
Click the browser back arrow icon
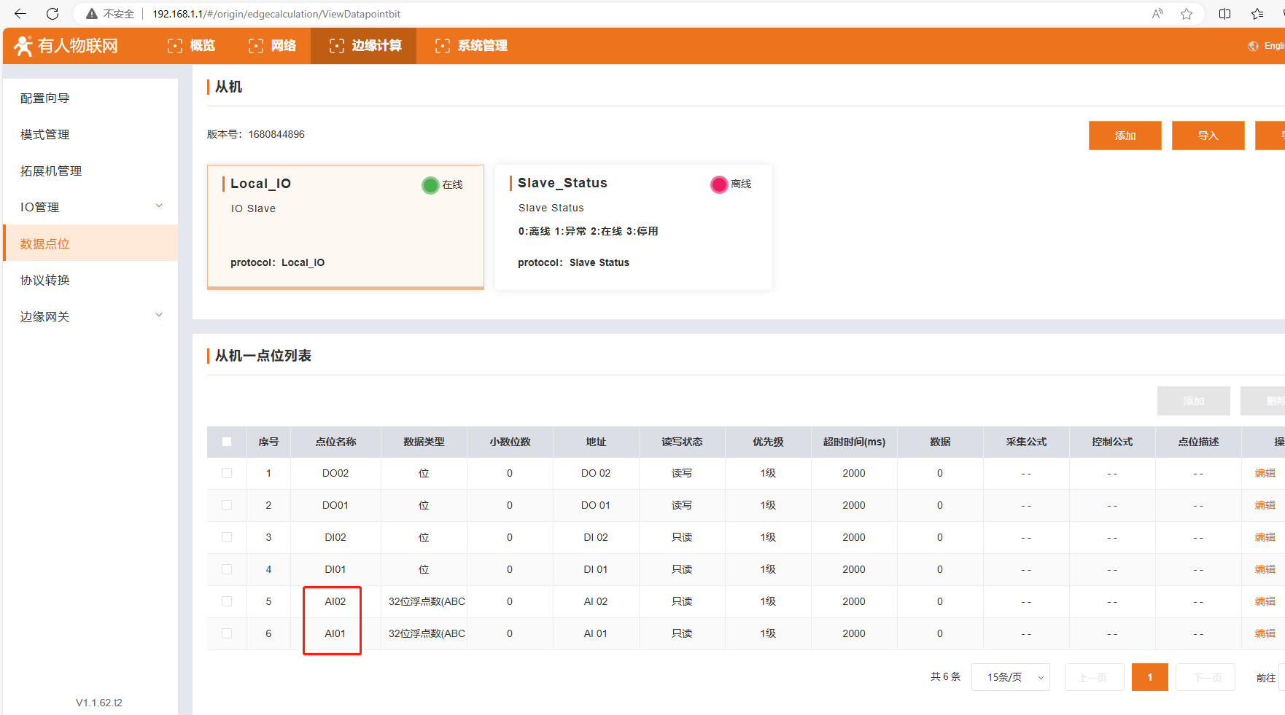[x=20, y=14]
